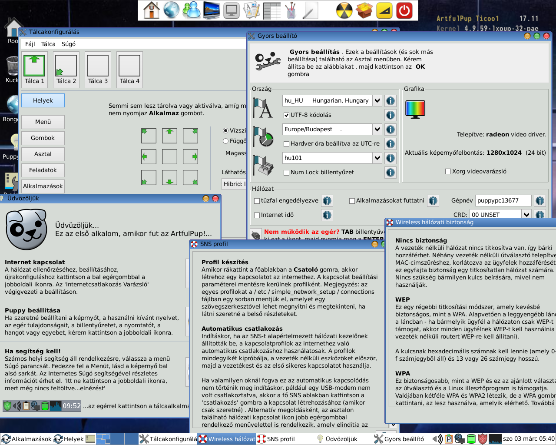
Task: Launch the word processor document icon
Action: click(252, 10)
